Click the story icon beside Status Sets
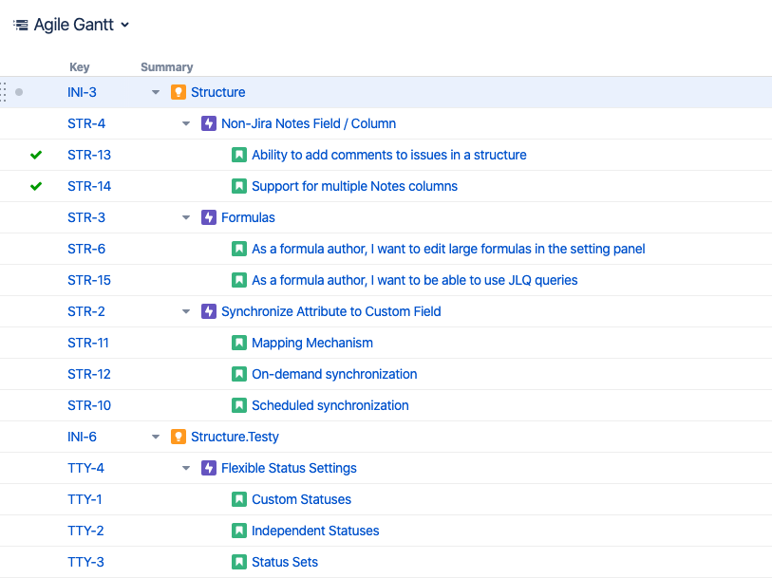The image size is (772, 578). (239, 562)
